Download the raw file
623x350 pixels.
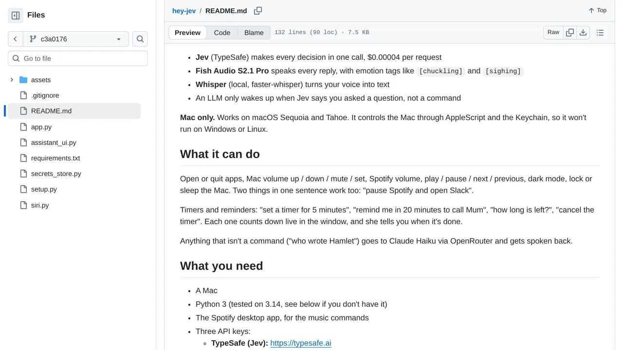coord(583,32)
